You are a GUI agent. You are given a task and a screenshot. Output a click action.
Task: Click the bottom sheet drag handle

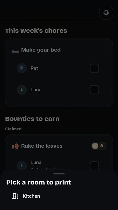(59, 174)
